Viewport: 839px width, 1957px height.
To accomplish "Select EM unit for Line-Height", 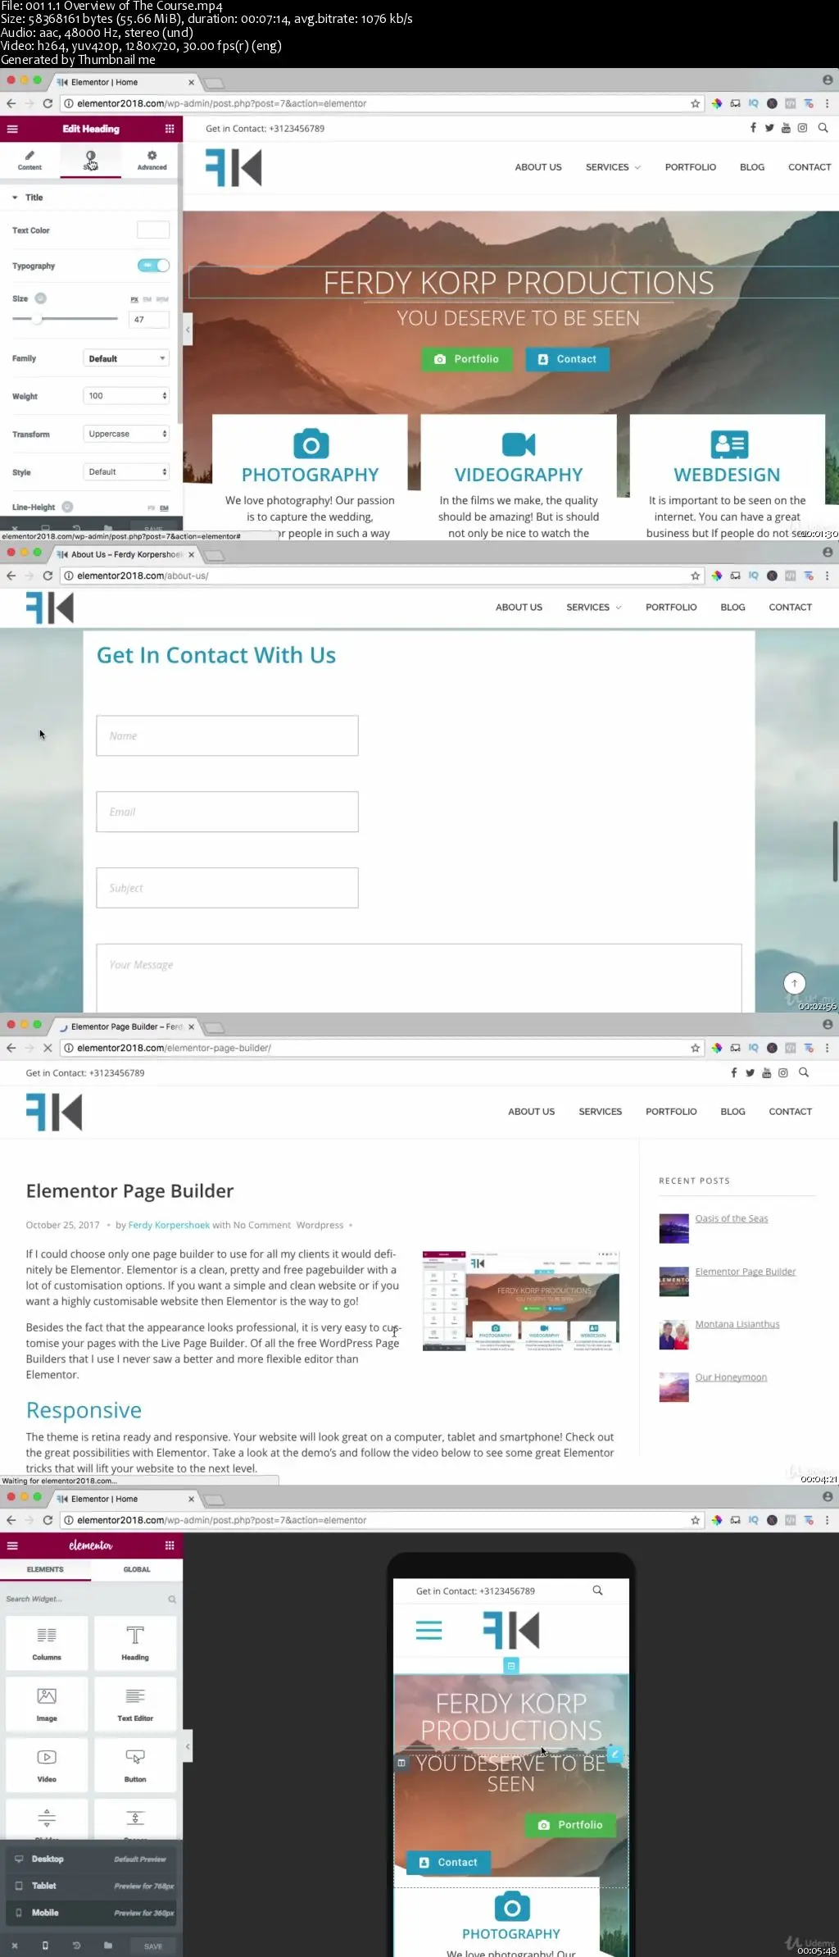I will [x=164, y=507].
